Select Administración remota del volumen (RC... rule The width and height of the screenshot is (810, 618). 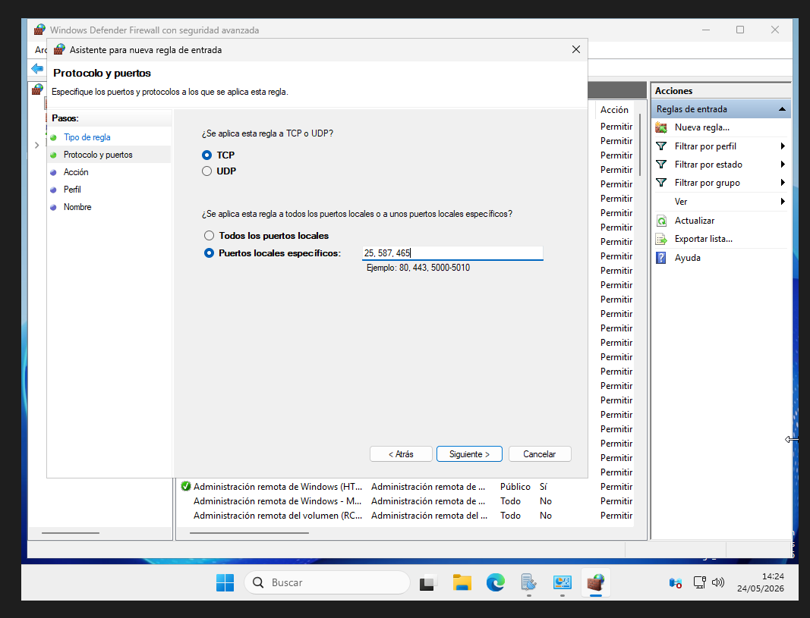[278, 516]
